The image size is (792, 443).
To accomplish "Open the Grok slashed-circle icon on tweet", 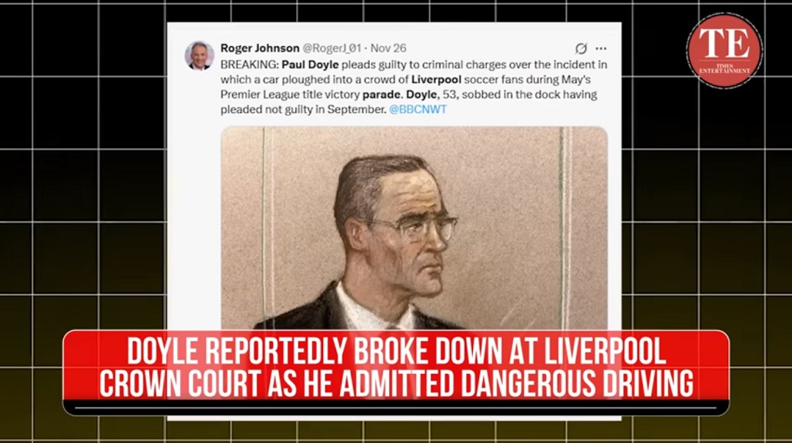I will pos(581,48).
